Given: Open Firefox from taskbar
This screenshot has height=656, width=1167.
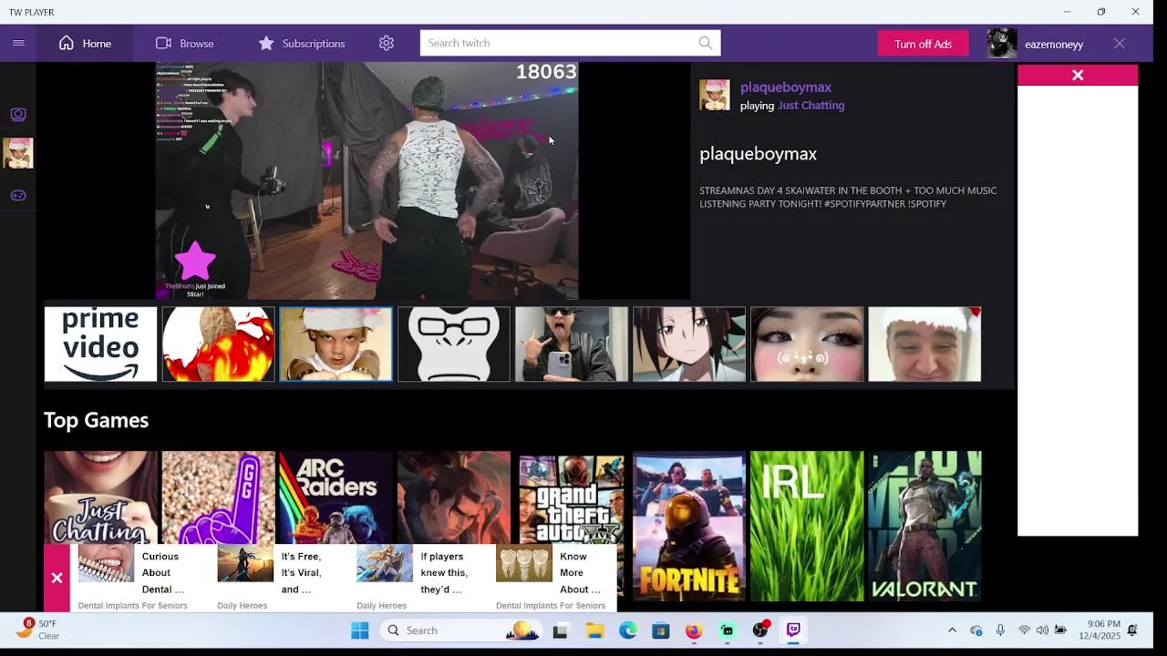Looking at the screenshot, I should point(694,630).
